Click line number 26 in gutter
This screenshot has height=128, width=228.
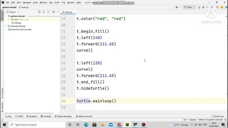63,63
